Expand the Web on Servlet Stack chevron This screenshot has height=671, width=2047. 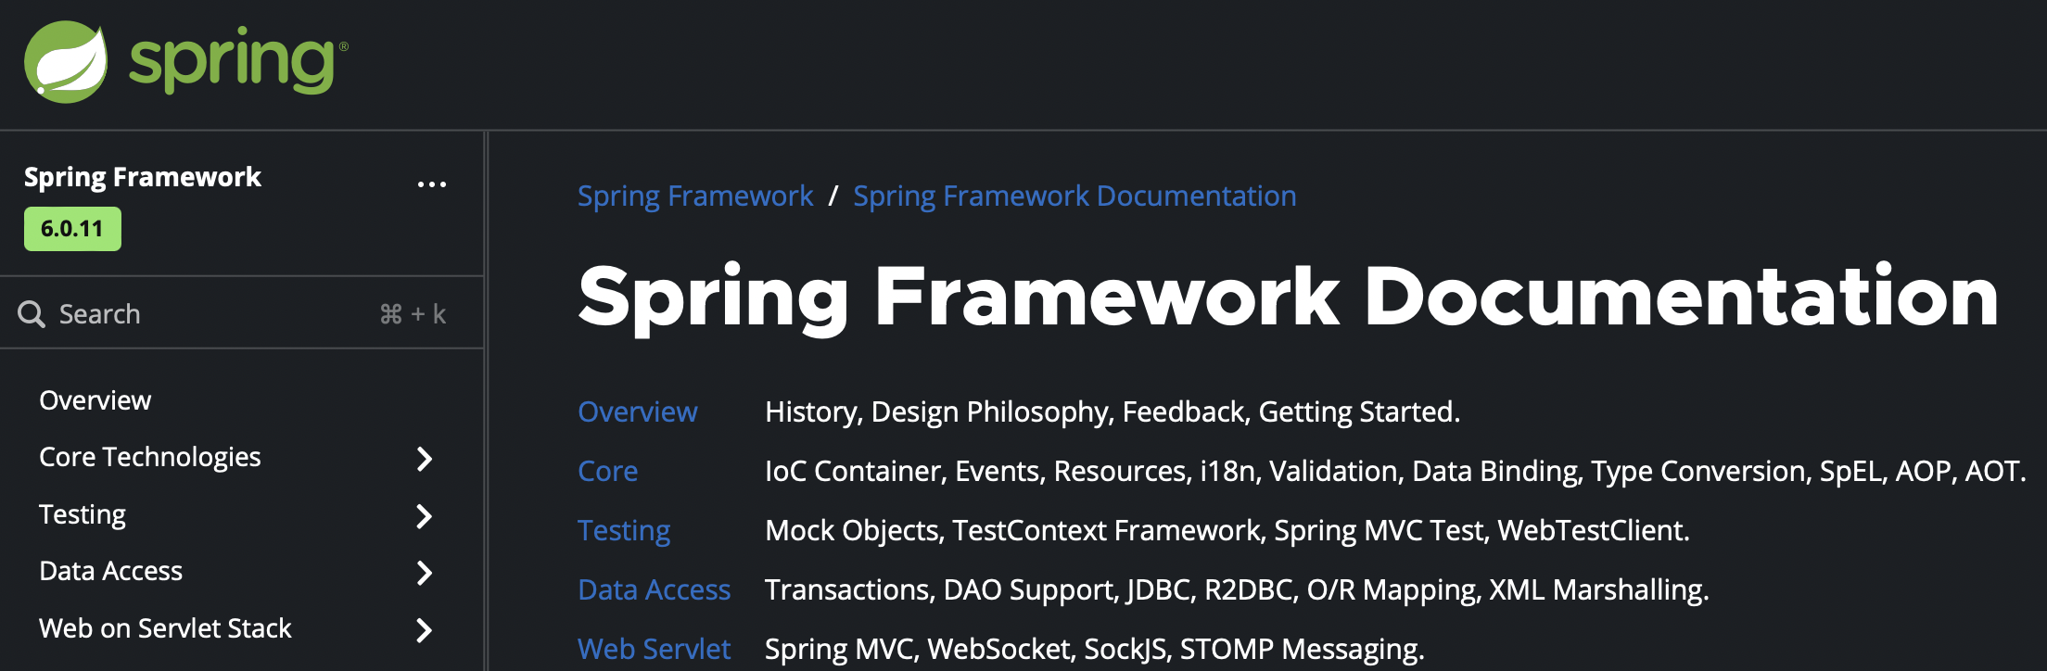pos(425,630)
